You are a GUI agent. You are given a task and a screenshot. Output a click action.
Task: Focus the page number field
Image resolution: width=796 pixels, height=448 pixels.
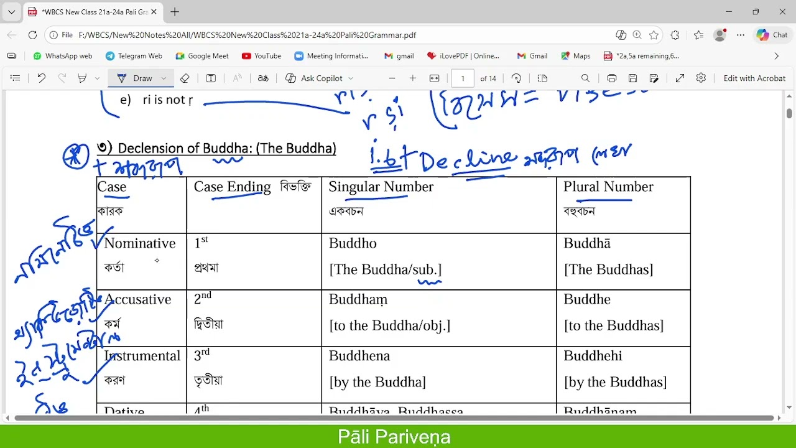463,78
